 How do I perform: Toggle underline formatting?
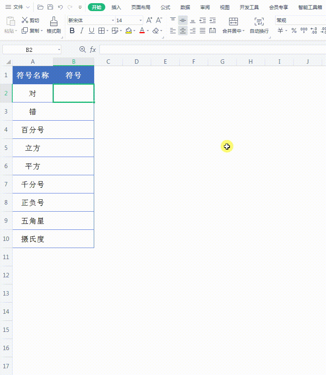coord(91,30)
